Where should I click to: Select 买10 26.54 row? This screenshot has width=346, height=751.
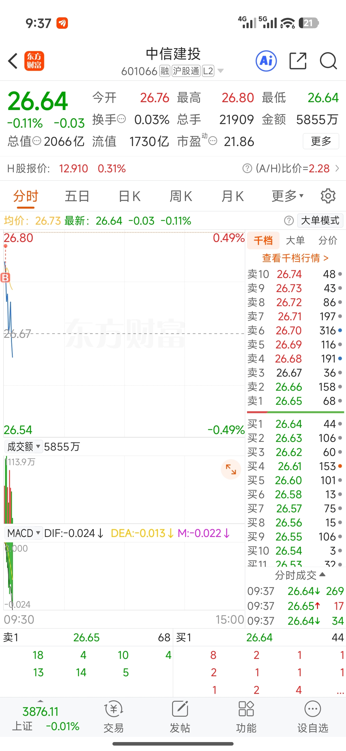[x=295, y=551]
